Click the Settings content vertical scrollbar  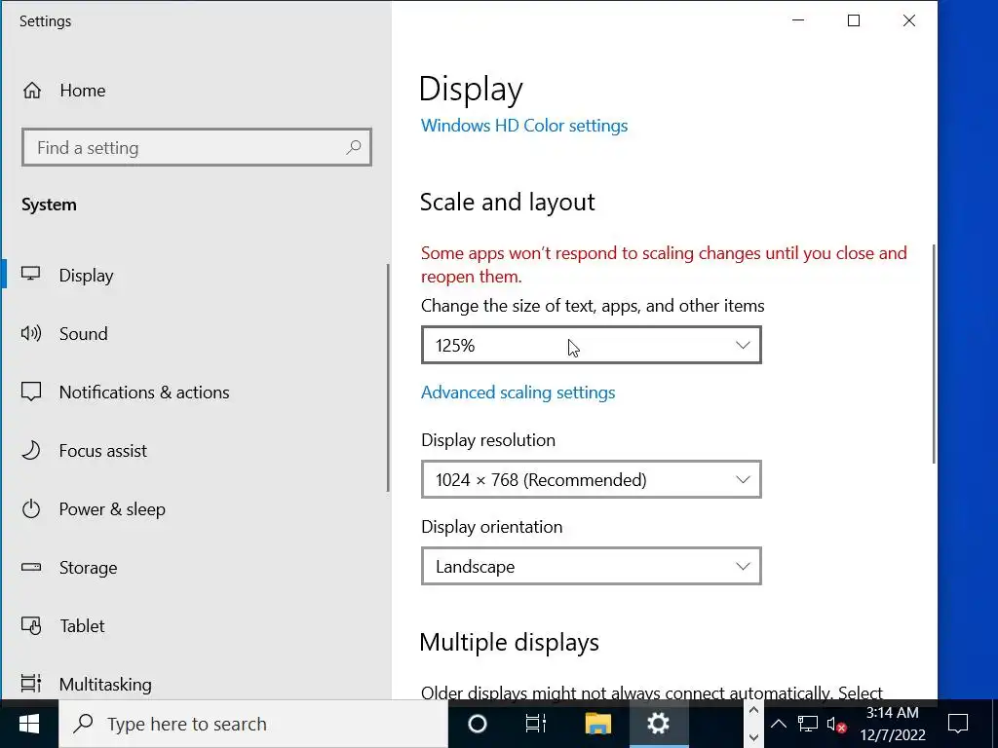pos(934,354)
